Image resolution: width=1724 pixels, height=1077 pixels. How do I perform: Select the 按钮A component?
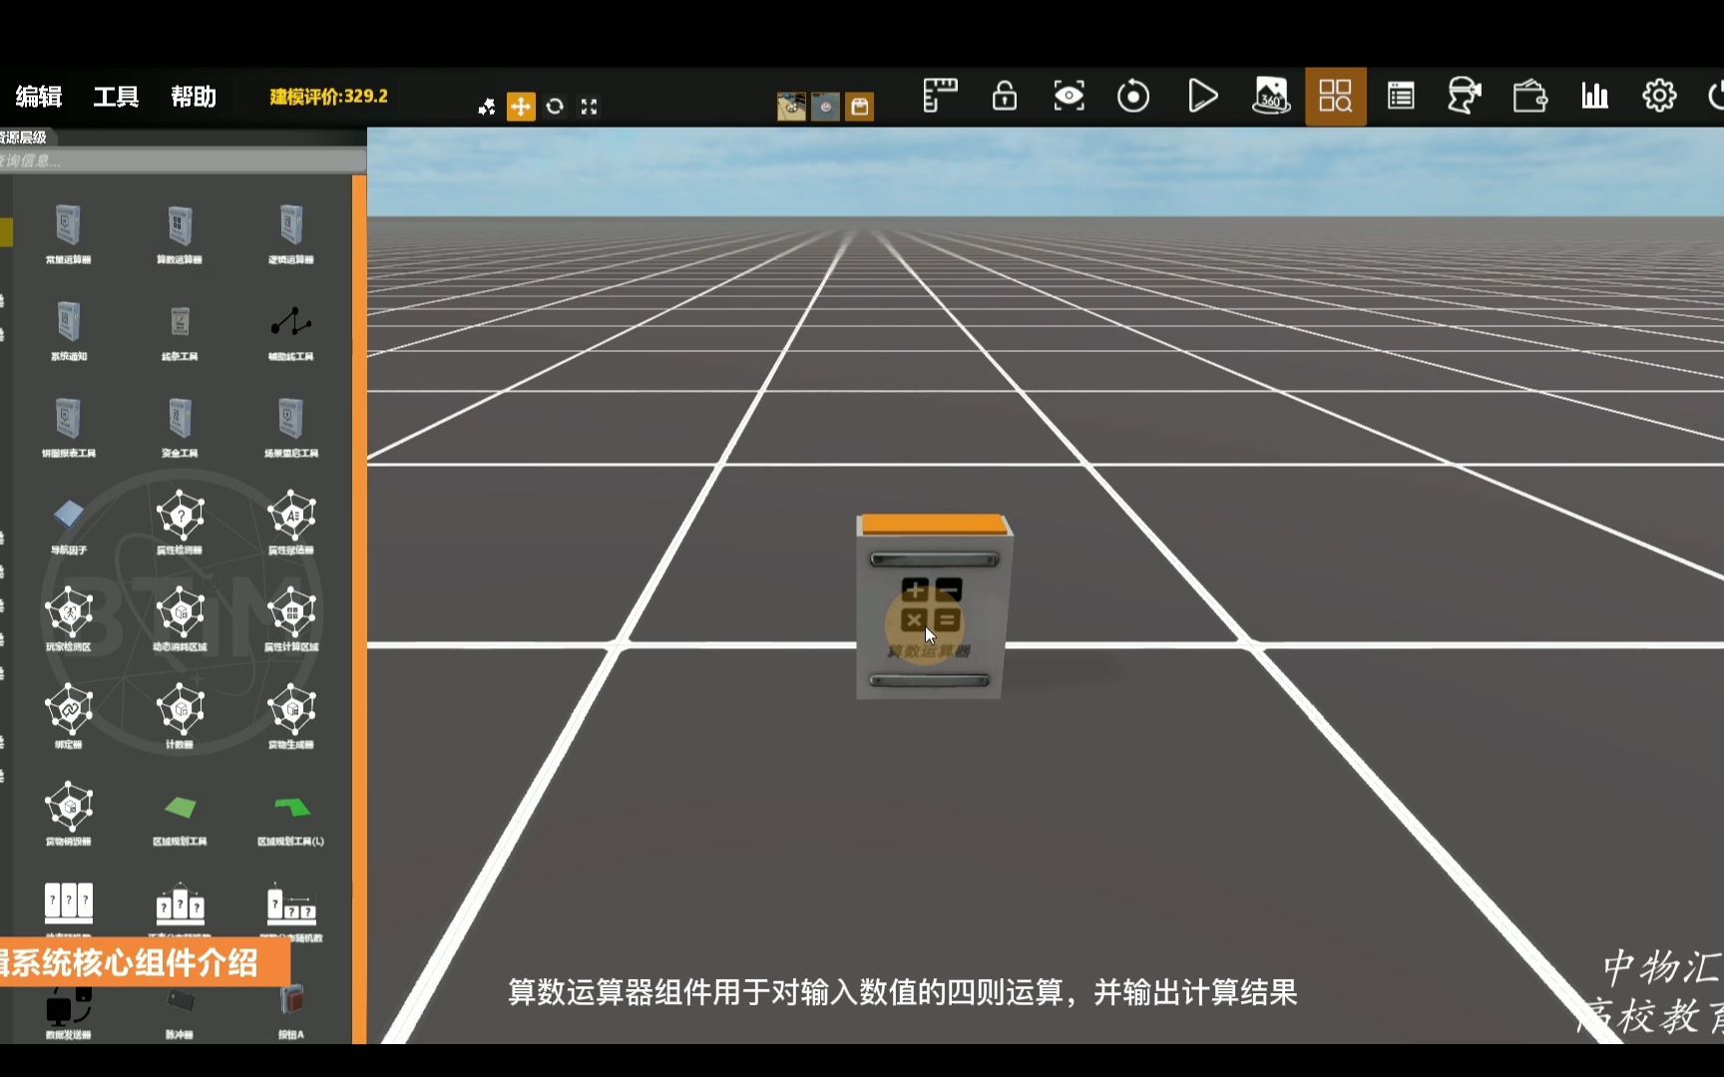[x=291, y=1012]
